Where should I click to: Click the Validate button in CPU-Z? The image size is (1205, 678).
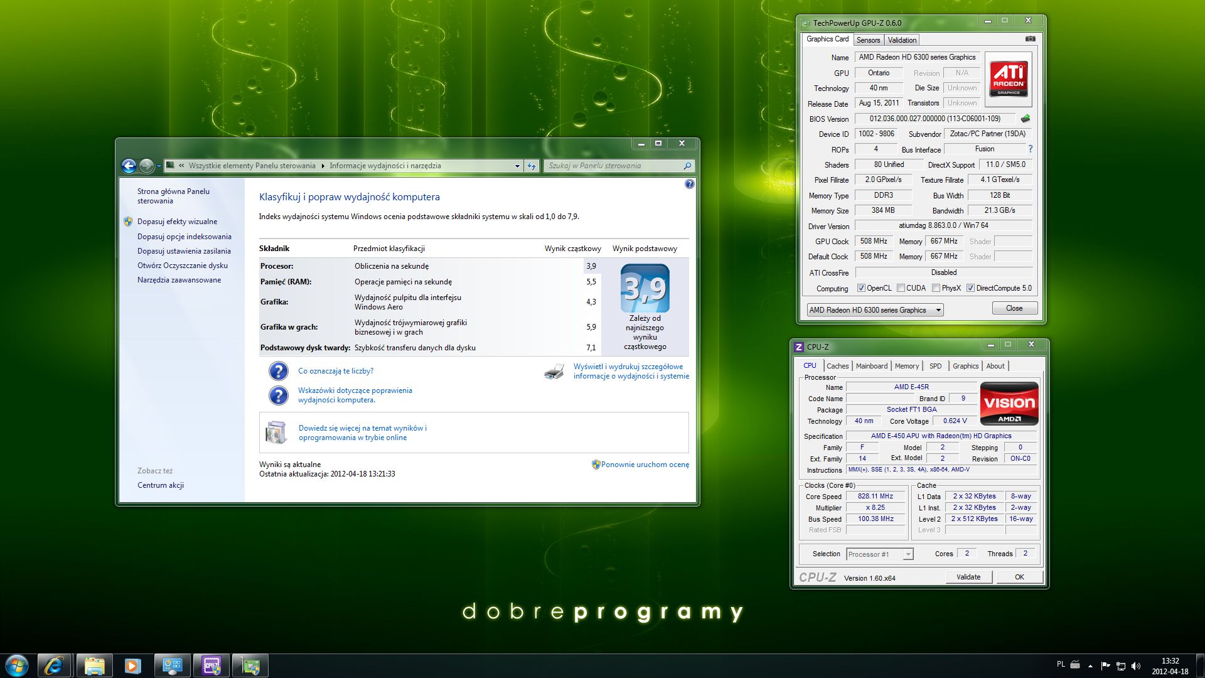click(x=968, y=577)
